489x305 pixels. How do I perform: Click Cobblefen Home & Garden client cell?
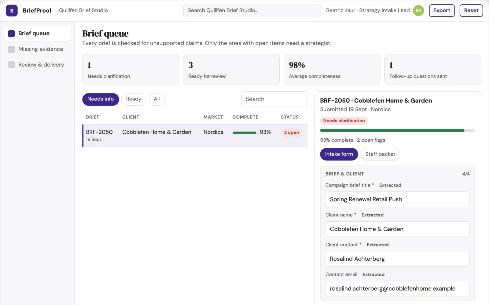pyautogui.click(x=157, y=132)
